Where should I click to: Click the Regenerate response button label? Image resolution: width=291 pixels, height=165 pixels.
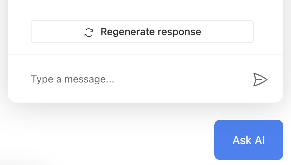pos(151,32)
